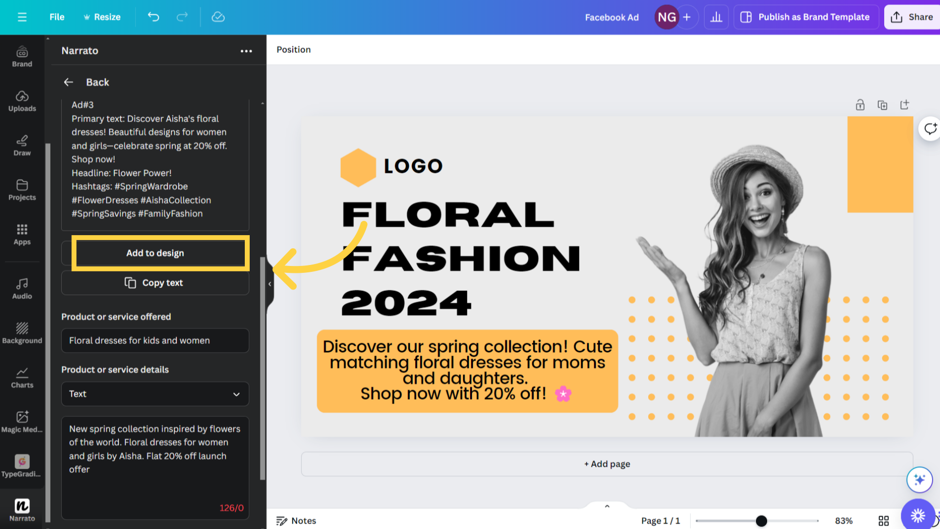
Task: Select the Position tab
Action: click(293, 49)
